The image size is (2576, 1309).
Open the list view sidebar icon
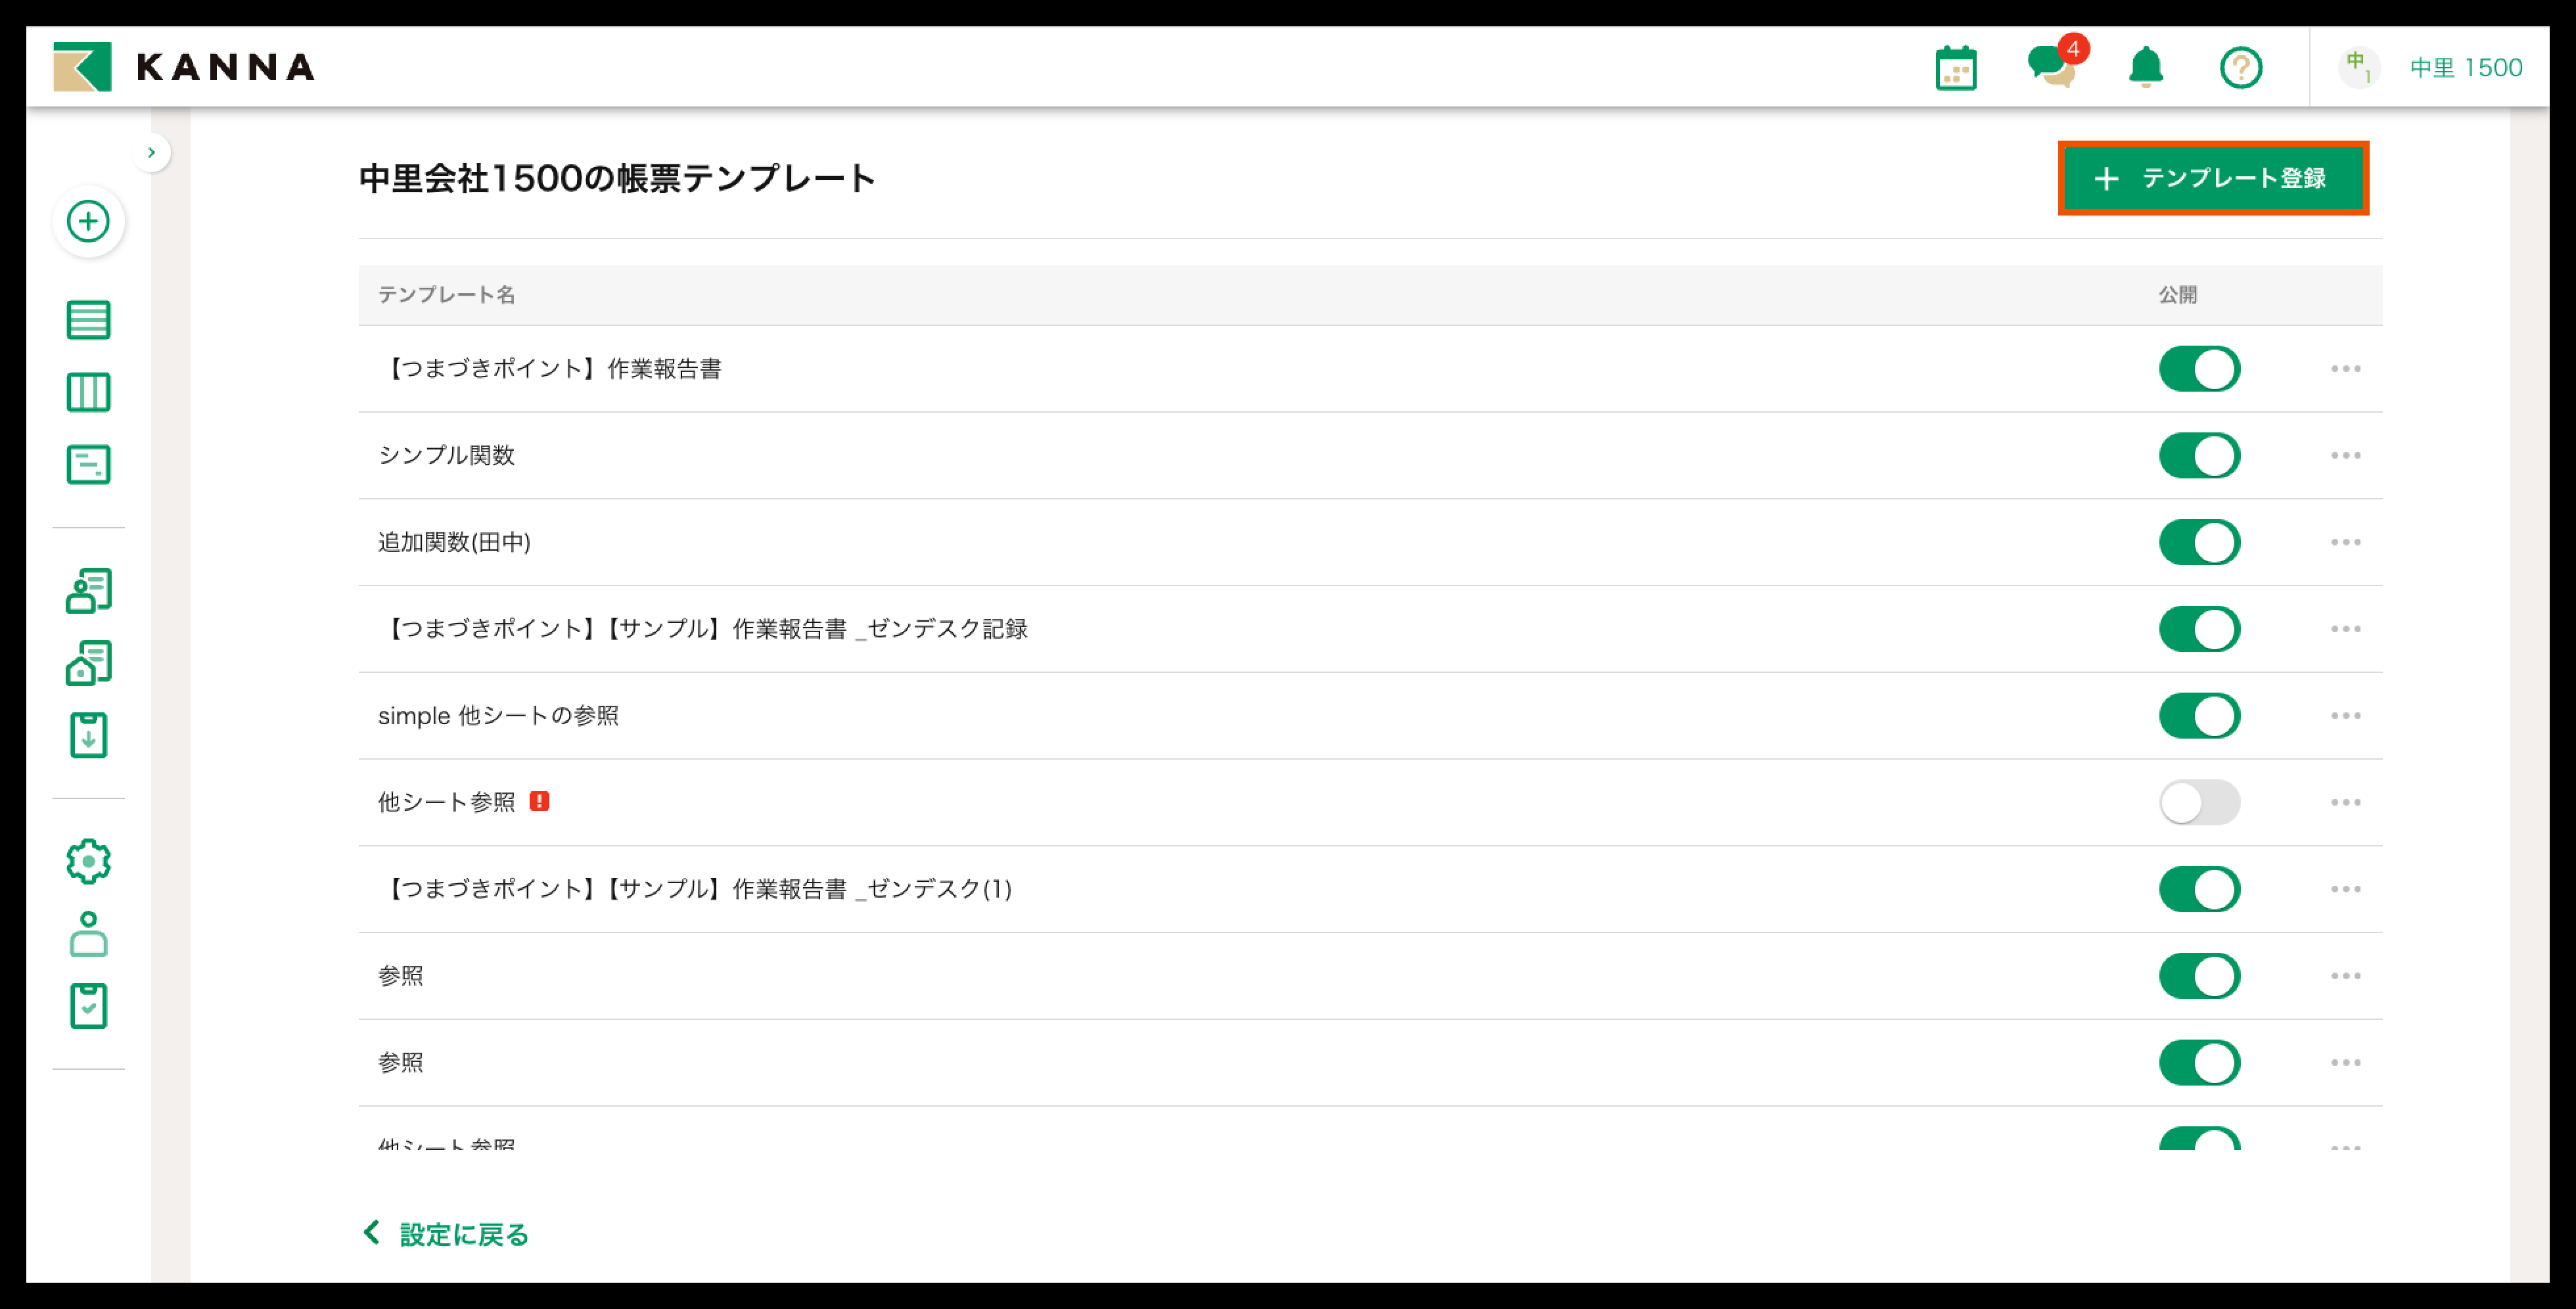(88, 320)
